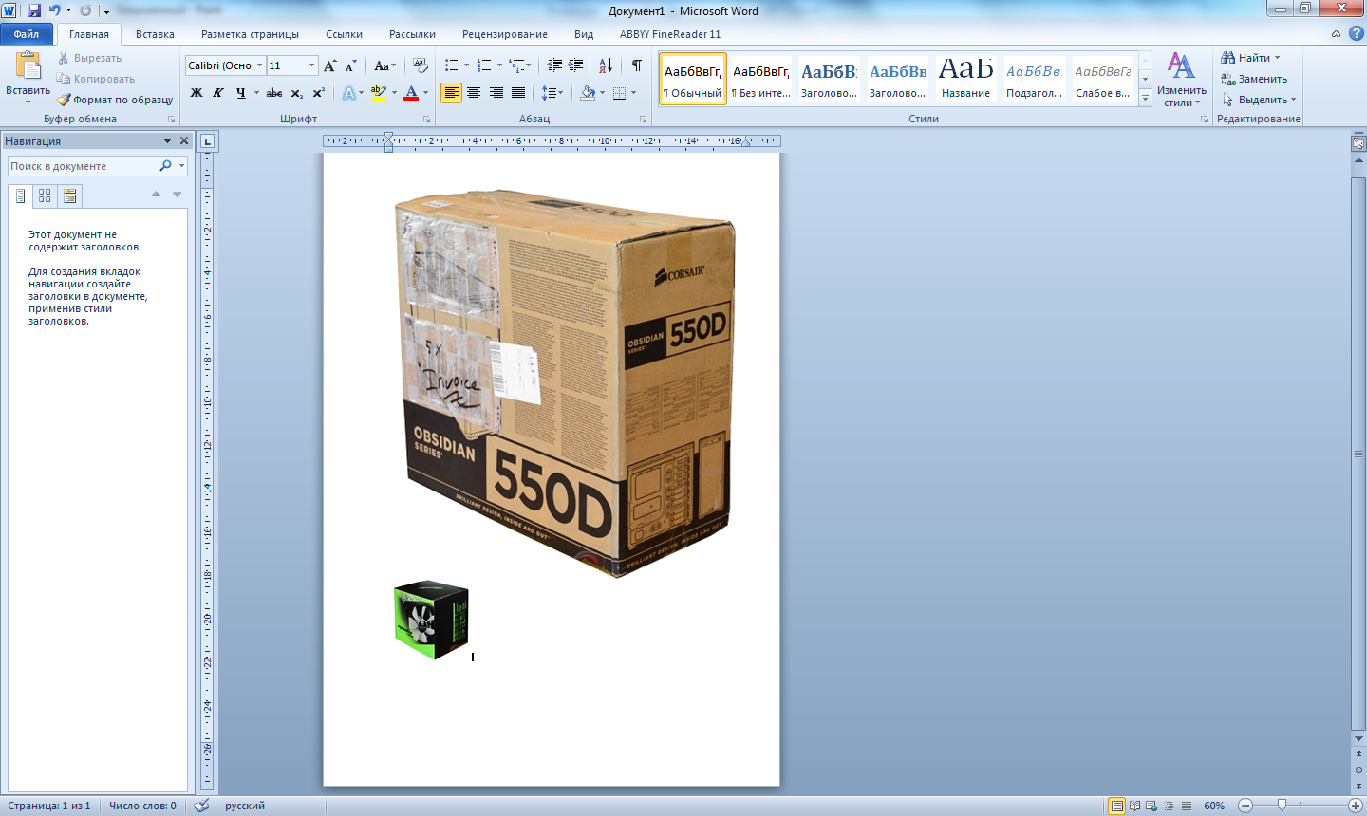Toggle show paragraph marks (¶)
Viewport: 1367px width, 816px height.
636,65
